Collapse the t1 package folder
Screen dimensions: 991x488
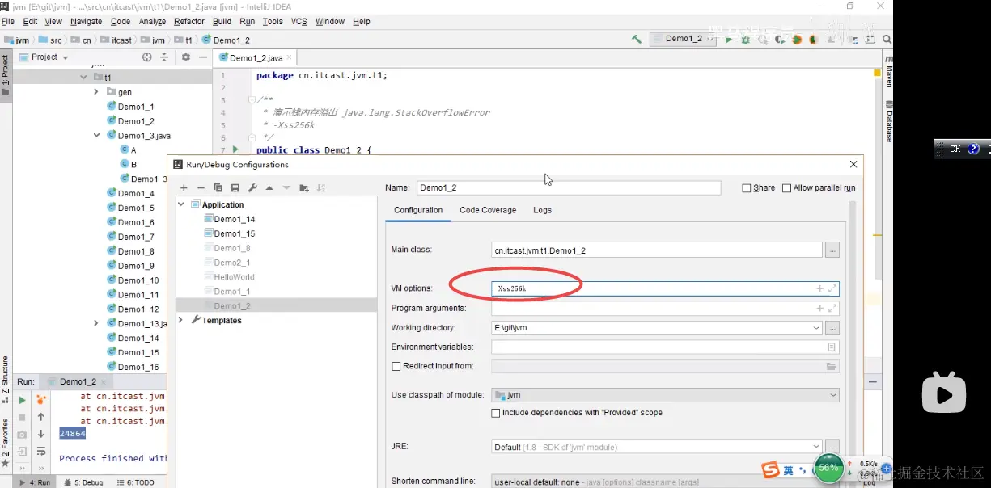point(83,78)
